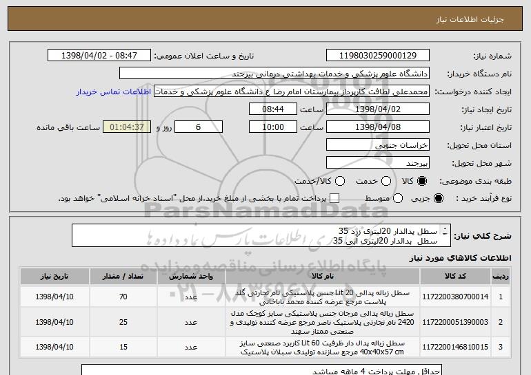The width and height of the screenshot is (531, 375).
Task: Select the کالا/خدمت radio button
Action: 340,182
